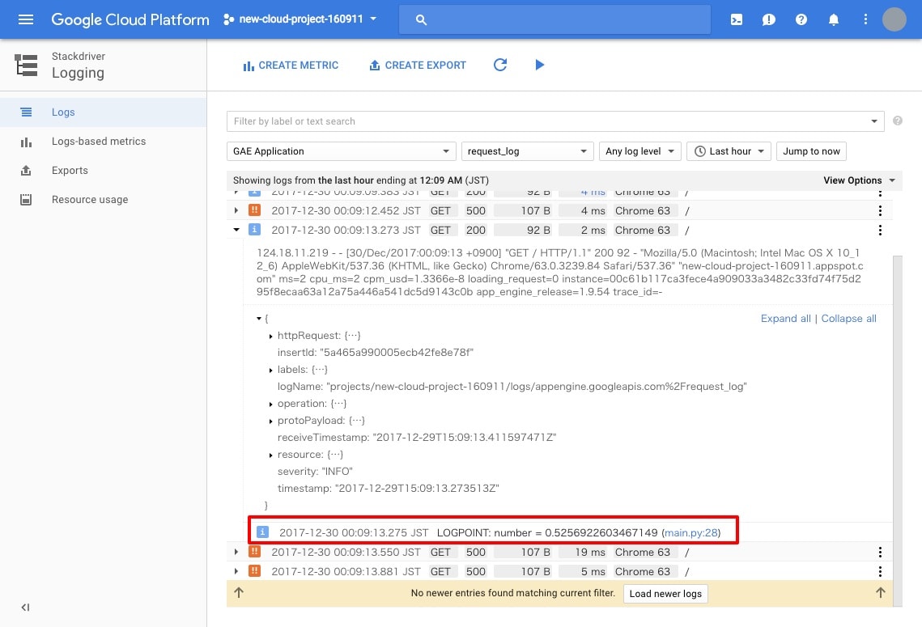Open more menu for 00:09:13.550 log row
The image size is (922, 627).
point(880,552)
